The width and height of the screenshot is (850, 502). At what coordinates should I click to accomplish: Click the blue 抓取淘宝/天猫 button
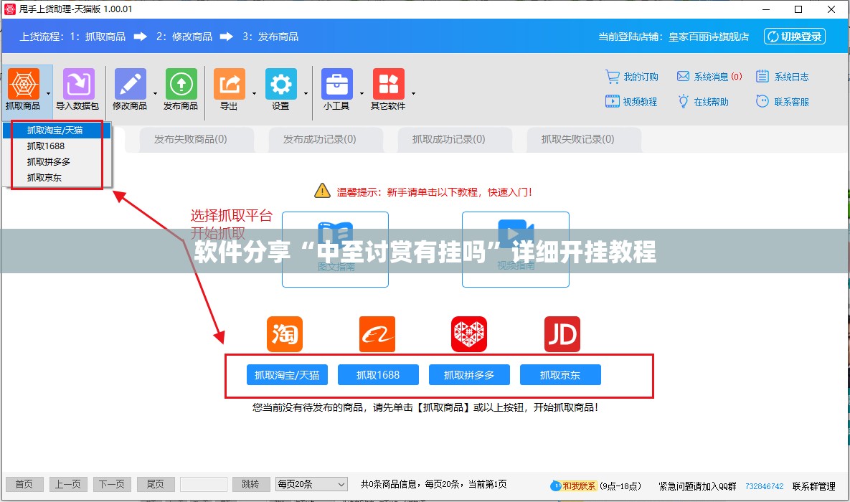[288, 374]
